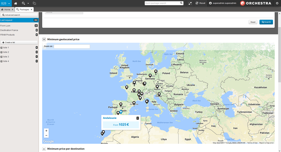Click the blue Search button
281x152 pixels.
tap(266, 22)
